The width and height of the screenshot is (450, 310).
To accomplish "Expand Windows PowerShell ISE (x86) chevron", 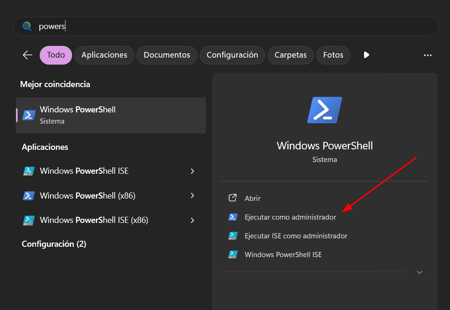I will pyautogui.click(x=192, y=220).
